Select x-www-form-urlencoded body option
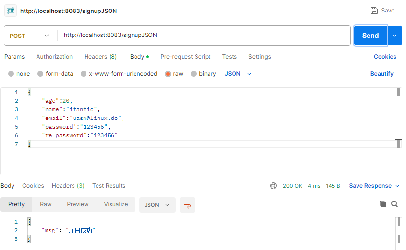The height and width of the screenshot is (250, 406). [84, 74]
